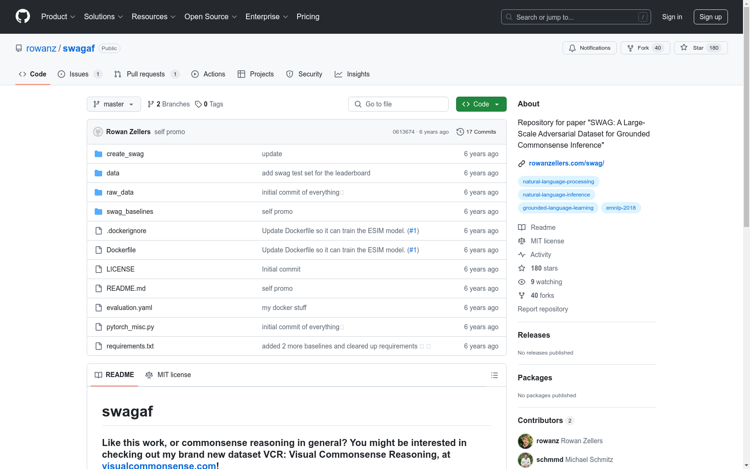This screenshot has height=469, width=750.
Task: Expand the Product menu
Action: tap(58, 17)
